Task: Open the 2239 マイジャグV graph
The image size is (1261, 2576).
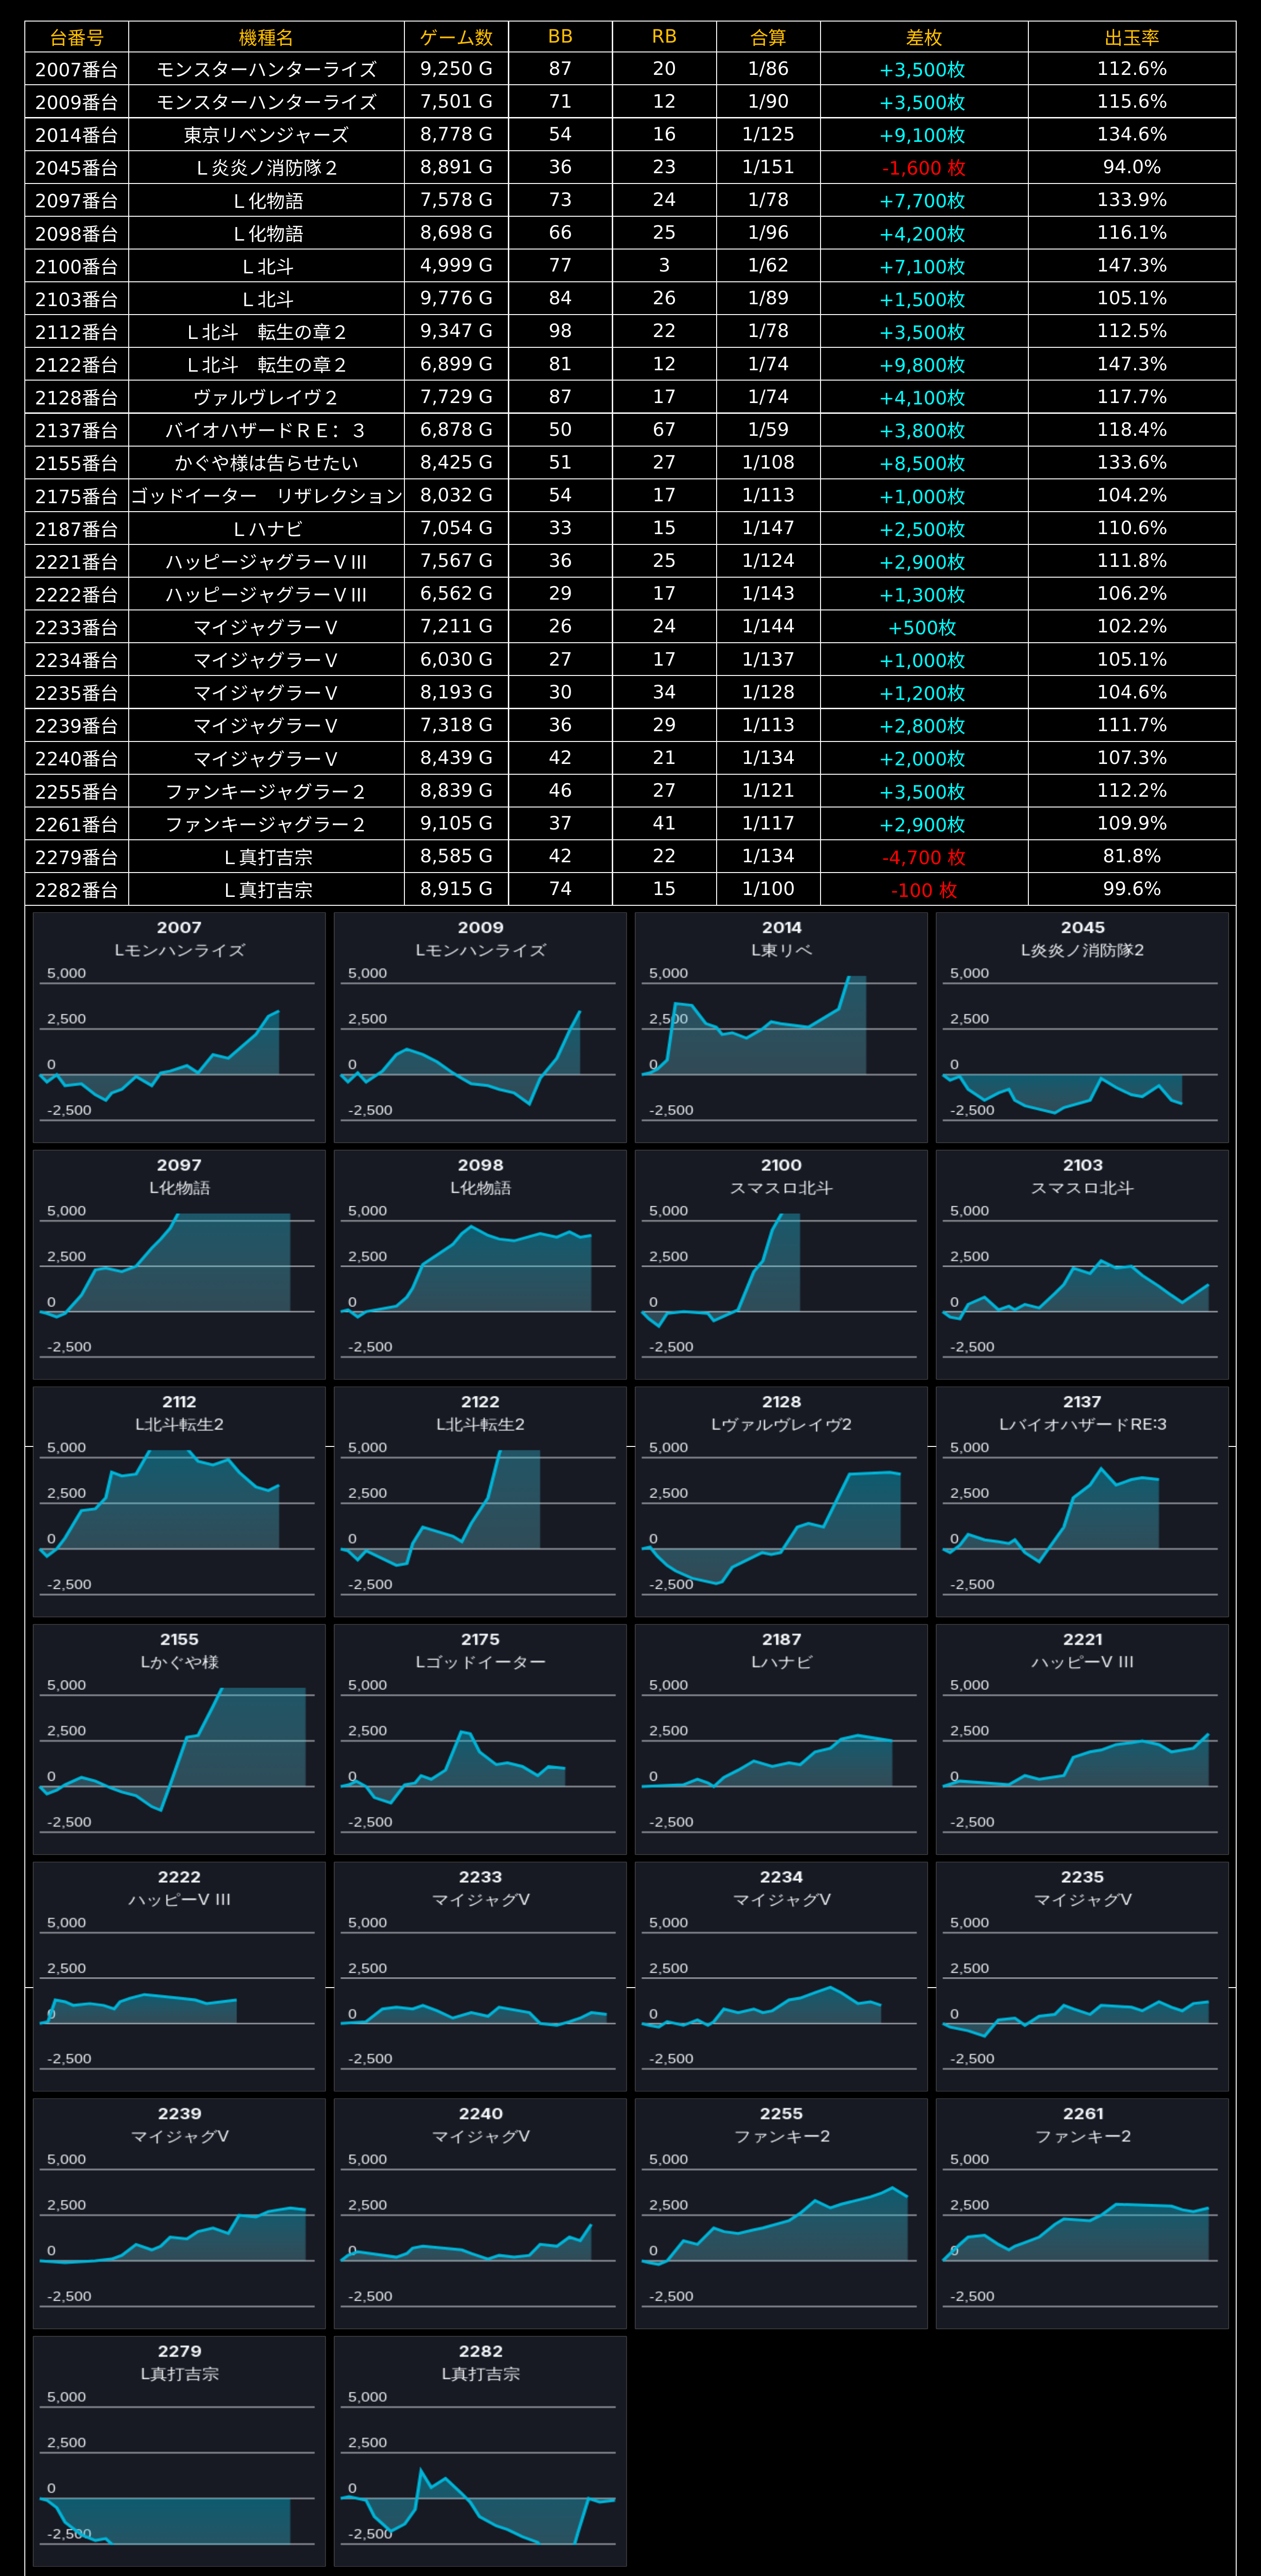Action: (x=179, y=2213)
